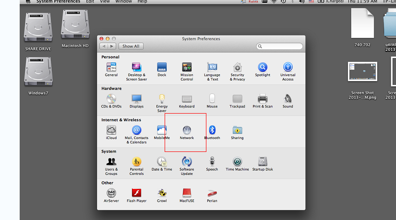Go forward with the right arrow button
Viewport: 396px width, 220px height.
(112, 46)
